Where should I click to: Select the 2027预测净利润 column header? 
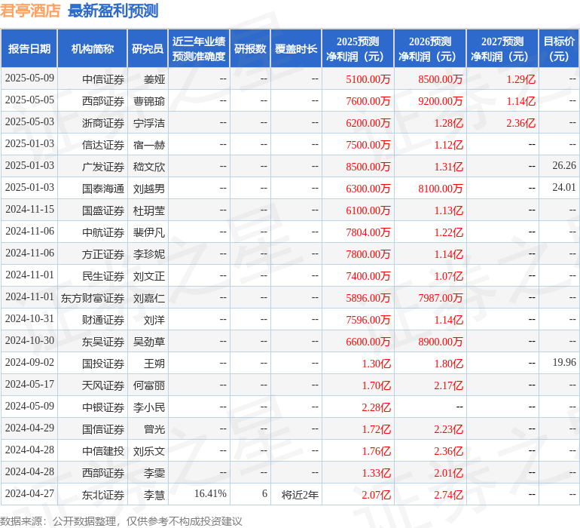[502, 49]
